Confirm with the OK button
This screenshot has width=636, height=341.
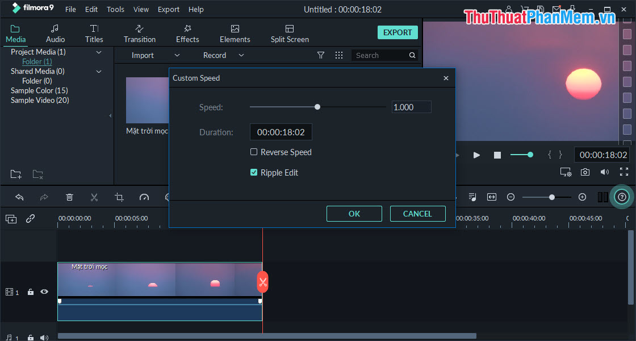(354, 214)
